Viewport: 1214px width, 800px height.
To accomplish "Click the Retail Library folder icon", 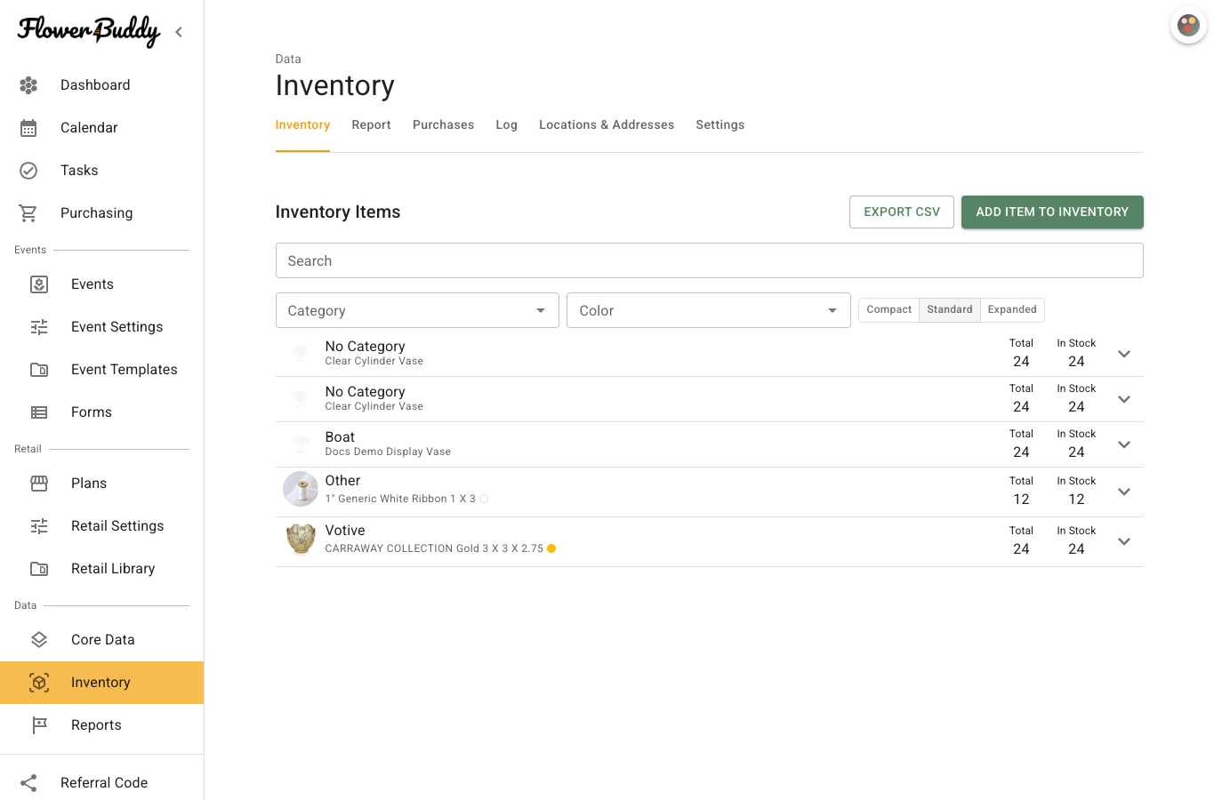I will coord(39,569).
